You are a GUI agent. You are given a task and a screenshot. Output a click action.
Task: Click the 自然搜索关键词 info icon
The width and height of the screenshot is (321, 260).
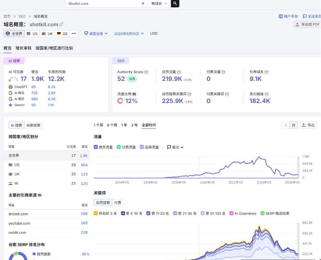(189, 94)
